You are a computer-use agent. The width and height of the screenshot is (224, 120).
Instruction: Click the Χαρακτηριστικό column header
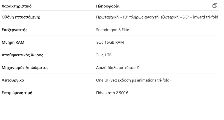tap(17, 6)
